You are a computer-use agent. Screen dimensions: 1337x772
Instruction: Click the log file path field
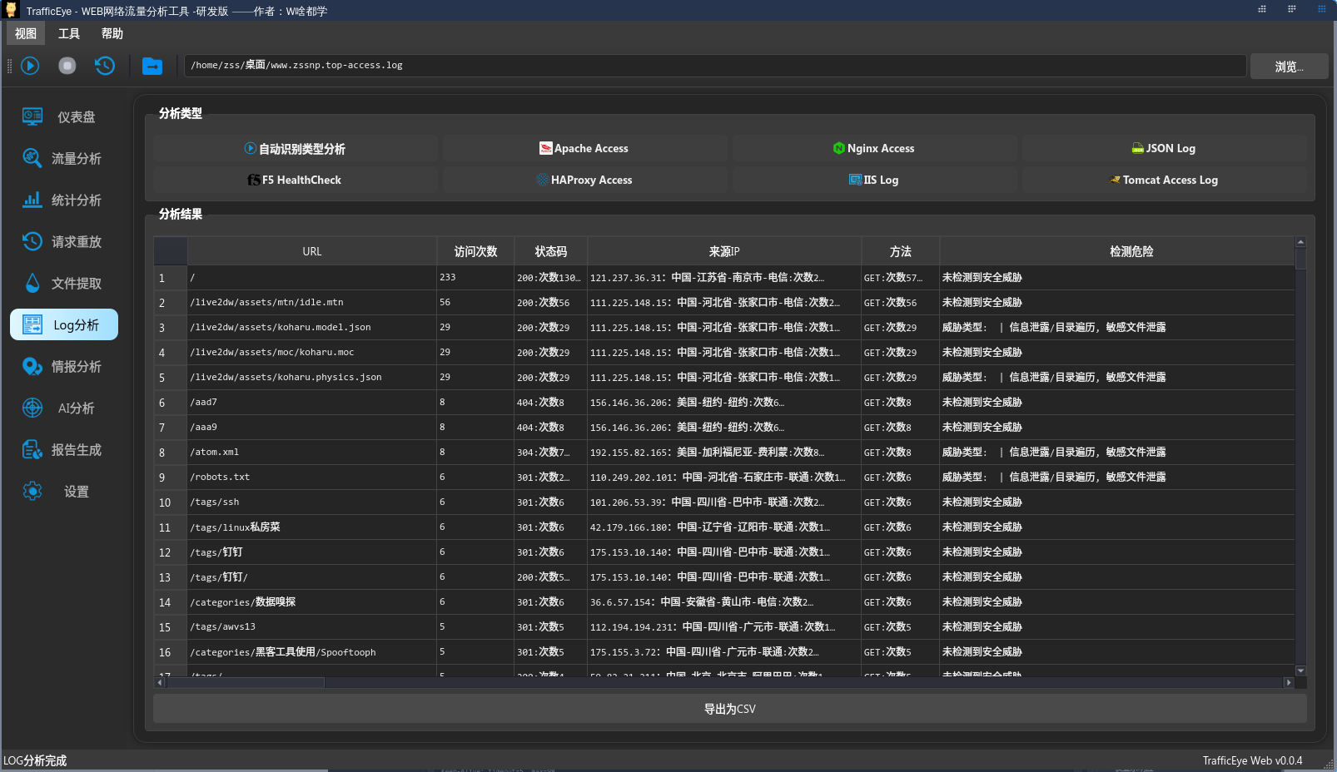point(715,66)
